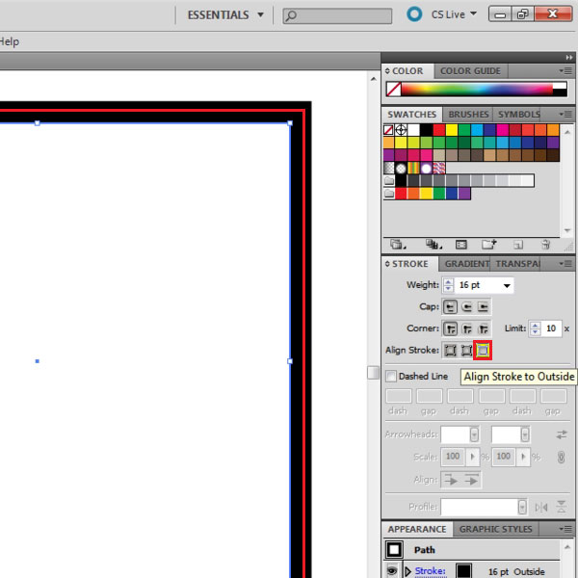Click the New Swatch icon

(x=518, y=245)
